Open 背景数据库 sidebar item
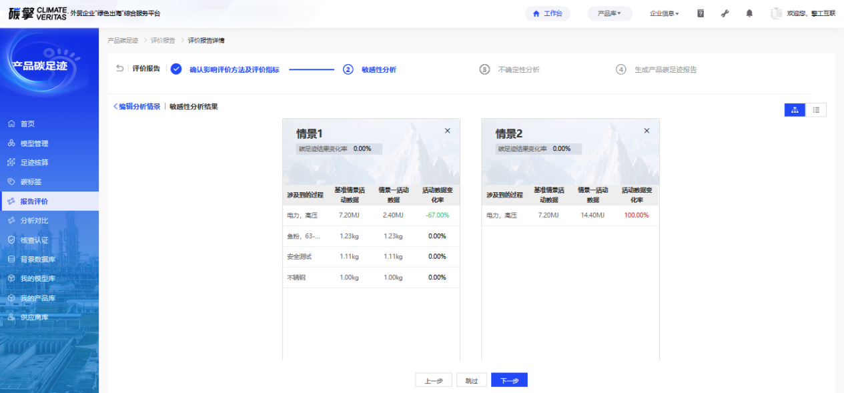 (38, 260)
